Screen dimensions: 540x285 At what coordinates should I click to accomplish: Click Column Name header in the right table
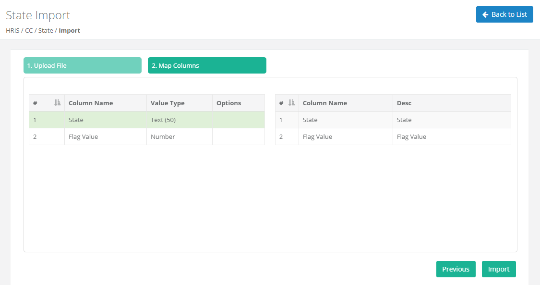[324, 103]
